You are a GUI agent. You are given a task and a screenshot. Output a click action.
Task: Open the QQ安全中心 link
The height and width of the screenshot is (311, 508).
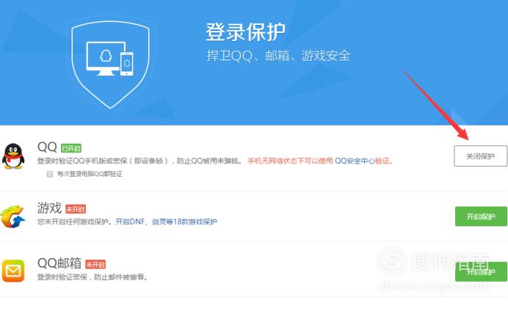coord(355,161)
